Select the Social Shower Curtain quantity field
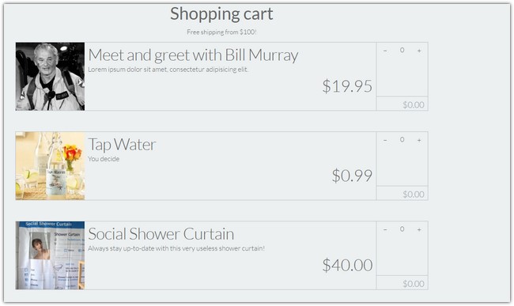Image resolution: width=514 pixels, height=306 pixels. click(x=402, y=229)
